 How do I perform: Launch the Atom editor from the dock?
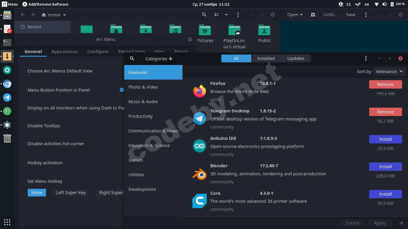pos(7,111)
